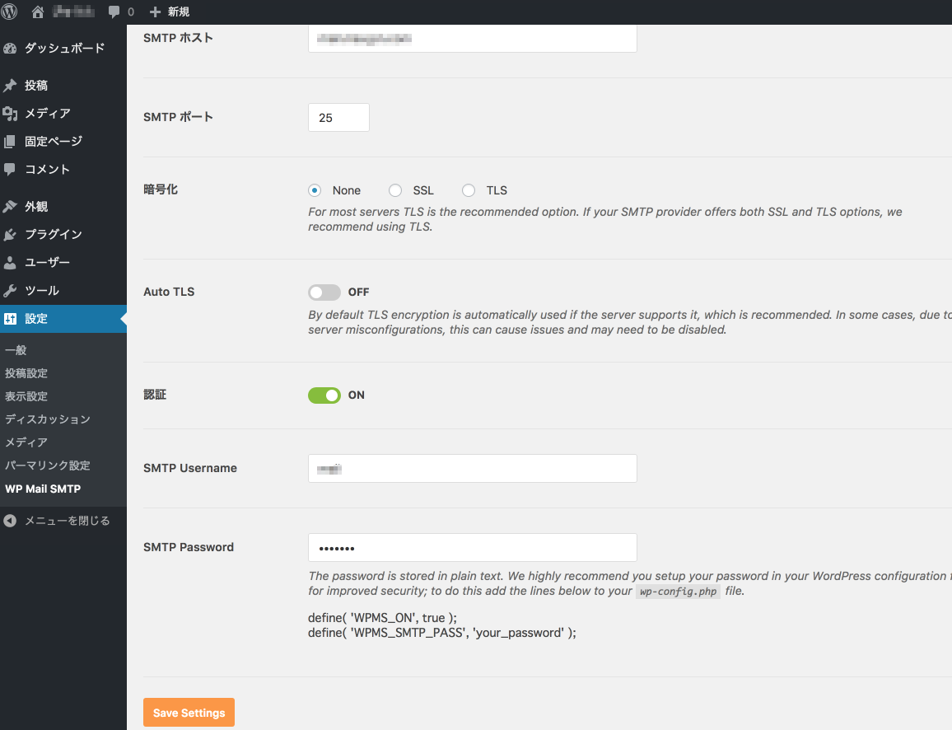Click the 投稿 pushpin icon
This screenshot has width=952, height=730.
pos(10,86)
